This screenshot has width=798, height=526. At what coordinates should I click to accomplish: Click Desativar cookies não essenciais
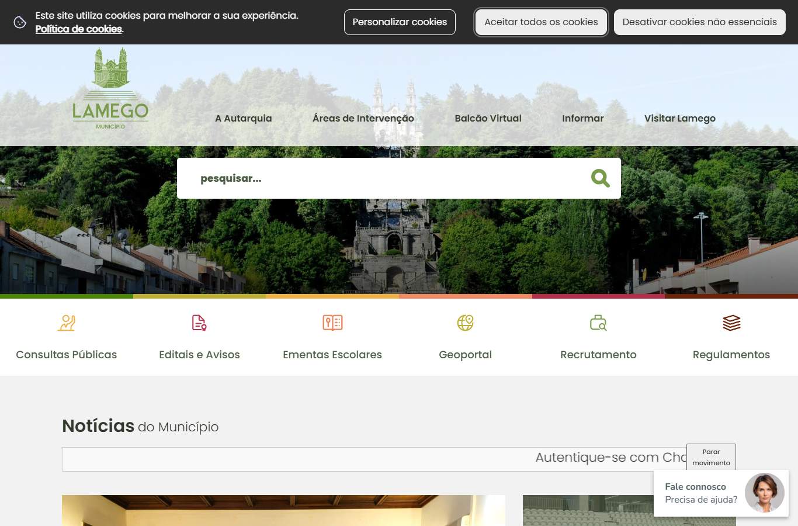tap(700, 22)
